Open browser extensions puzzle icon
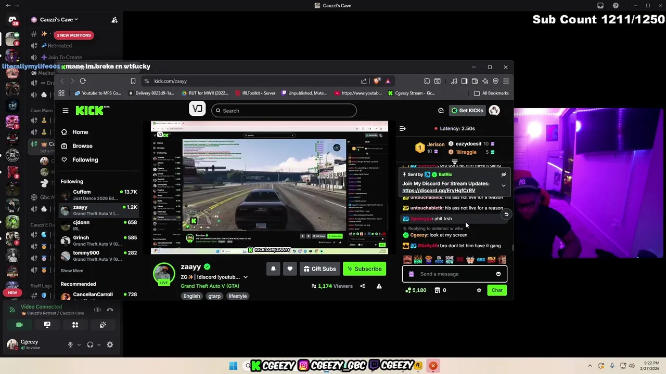 427,81
